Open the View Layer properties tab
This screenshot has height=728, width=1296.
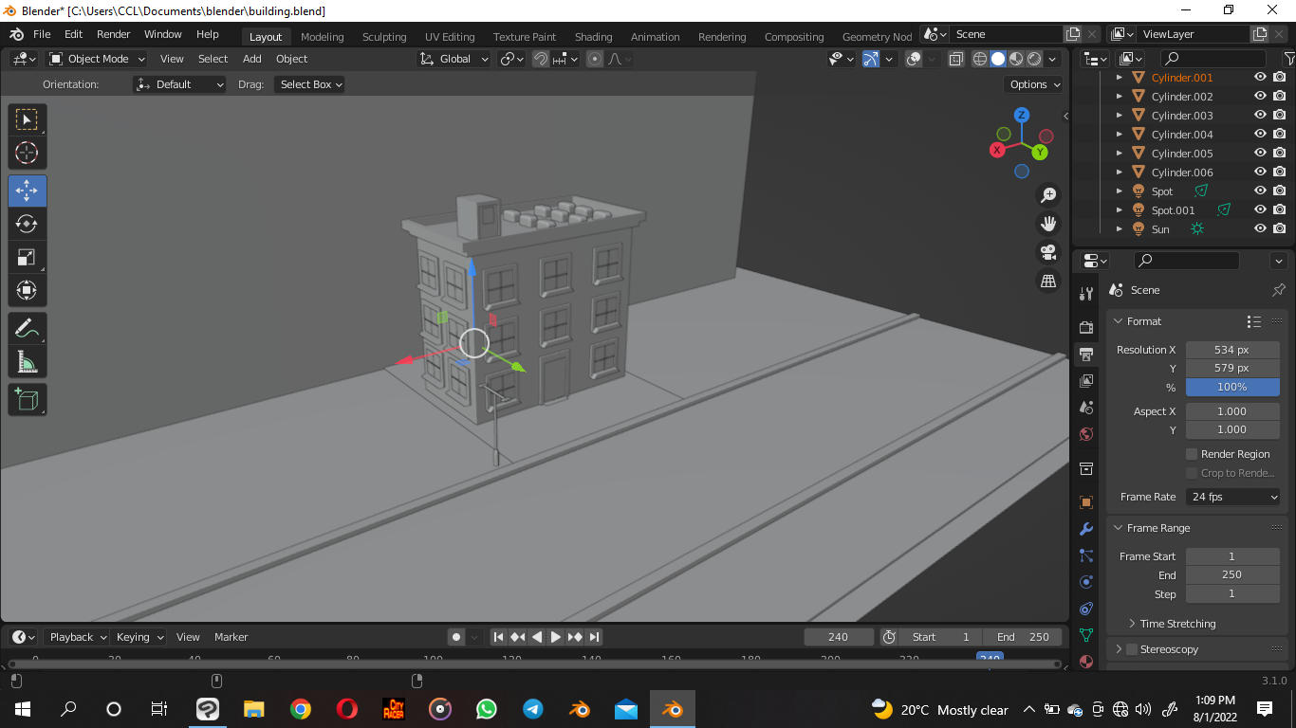[1086, 381]
